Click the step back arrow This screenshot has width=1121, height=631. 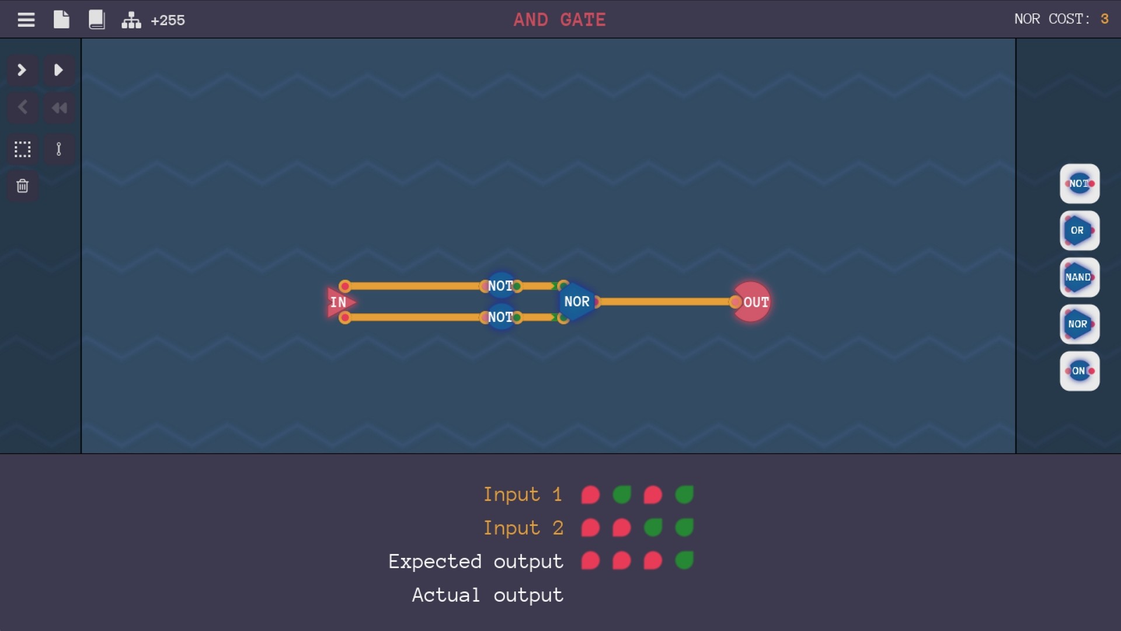22,108
